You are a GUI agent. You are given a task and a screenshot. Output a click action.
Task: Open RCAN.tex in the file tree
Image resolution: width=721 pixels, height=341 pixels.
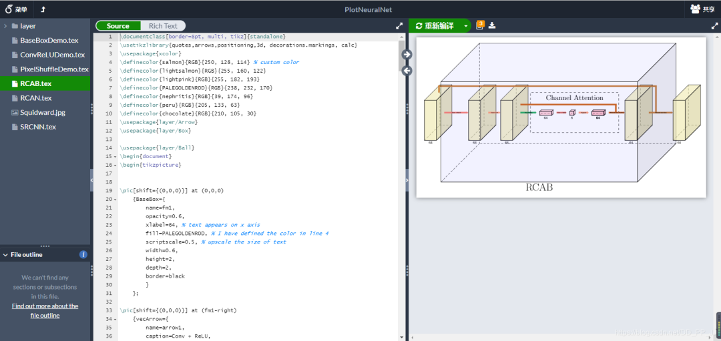[36, 98]
